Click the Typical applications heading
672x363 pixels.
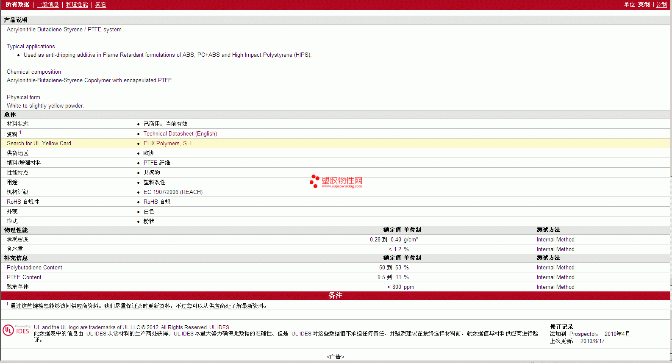point(31,46)
